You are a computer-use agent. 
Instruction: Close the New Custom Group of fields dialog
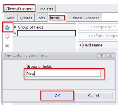110,55
